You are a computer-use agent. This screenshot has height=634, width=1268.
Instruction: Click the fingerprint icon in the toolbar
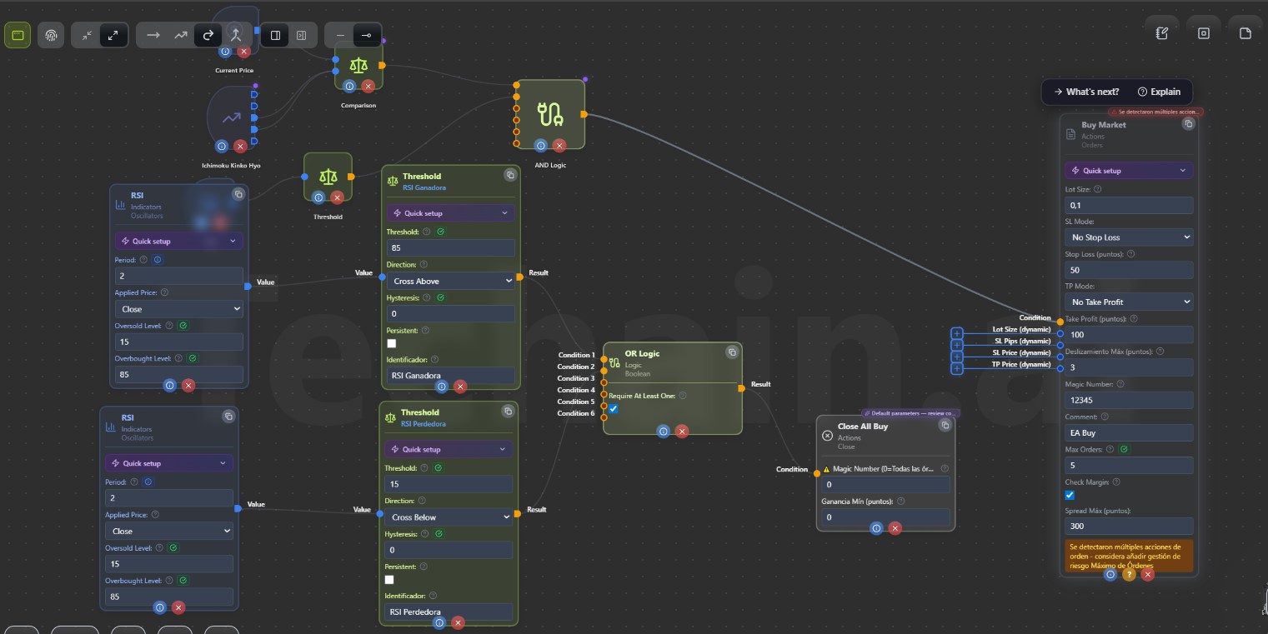click(51, 35)
